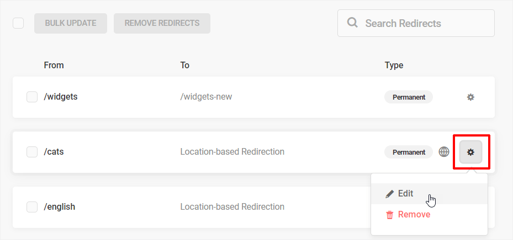
Task: Click Permanent badge in /cats row
Action: click(x=409, y=152)
